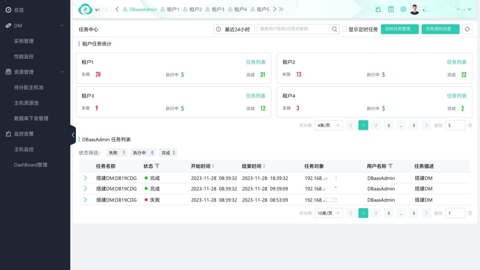Go to next page in task list

(x=426, y=213)
